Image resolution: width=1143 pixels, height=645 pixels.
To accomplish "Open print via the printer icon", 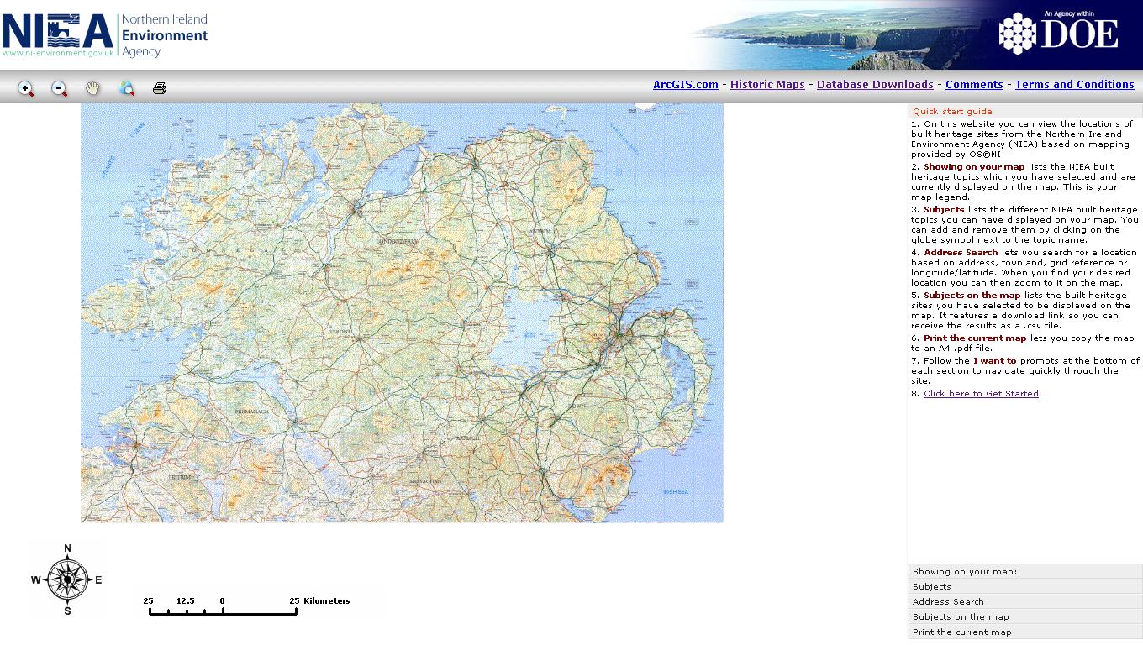I will coord(159,88).
